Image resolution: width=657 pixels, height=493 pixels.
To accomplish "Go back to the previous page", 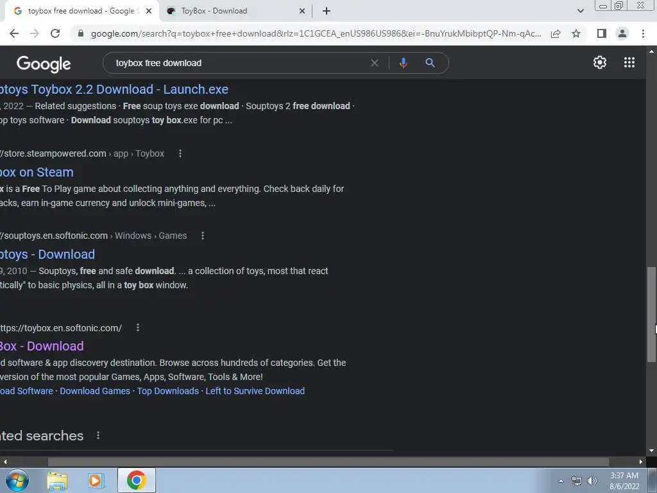I will click(14, 33).
